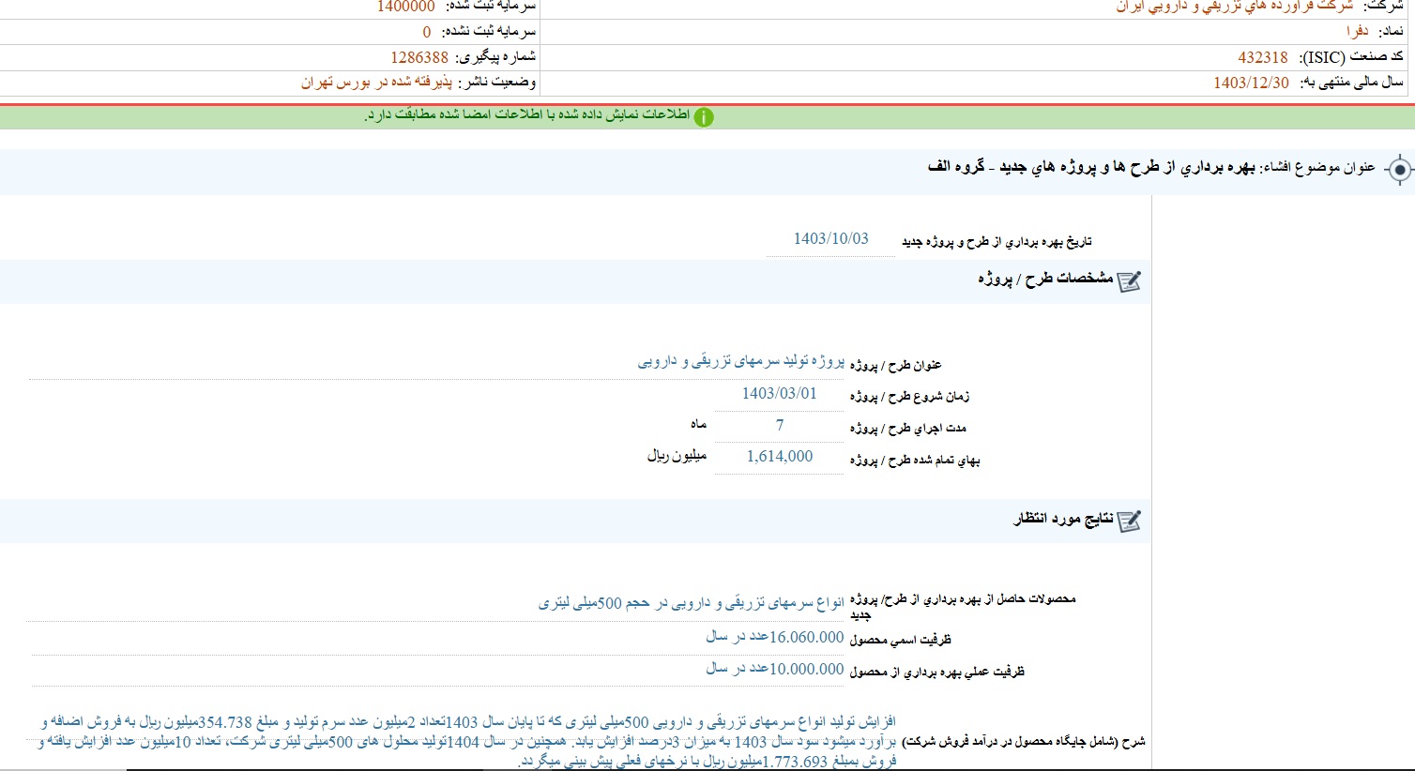Select the company name شرکت فراورده های تزریقی و دارویی ایران

pos(1234,7)
